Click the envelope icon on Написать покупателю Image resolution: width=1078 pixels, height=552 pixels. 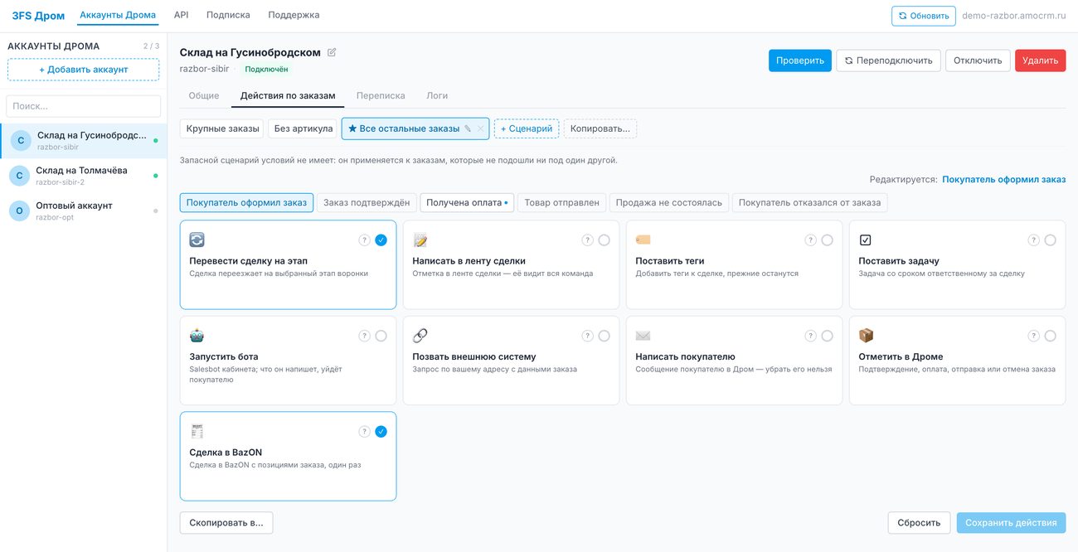click(643, 336)
